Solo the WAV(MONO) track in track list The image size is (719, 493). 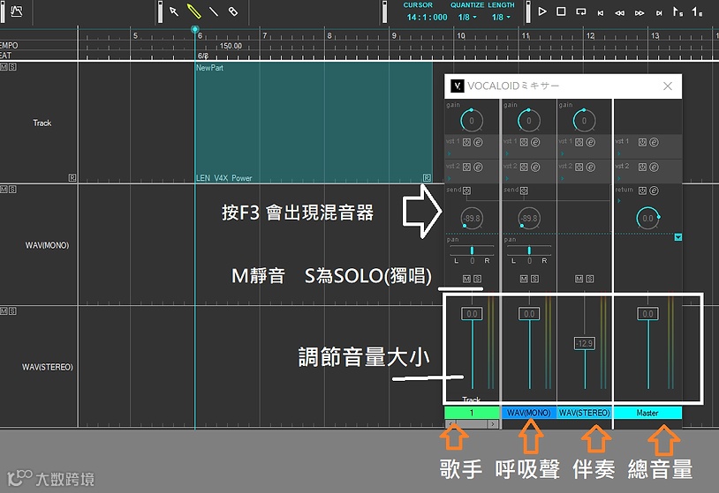pos(12,190)
